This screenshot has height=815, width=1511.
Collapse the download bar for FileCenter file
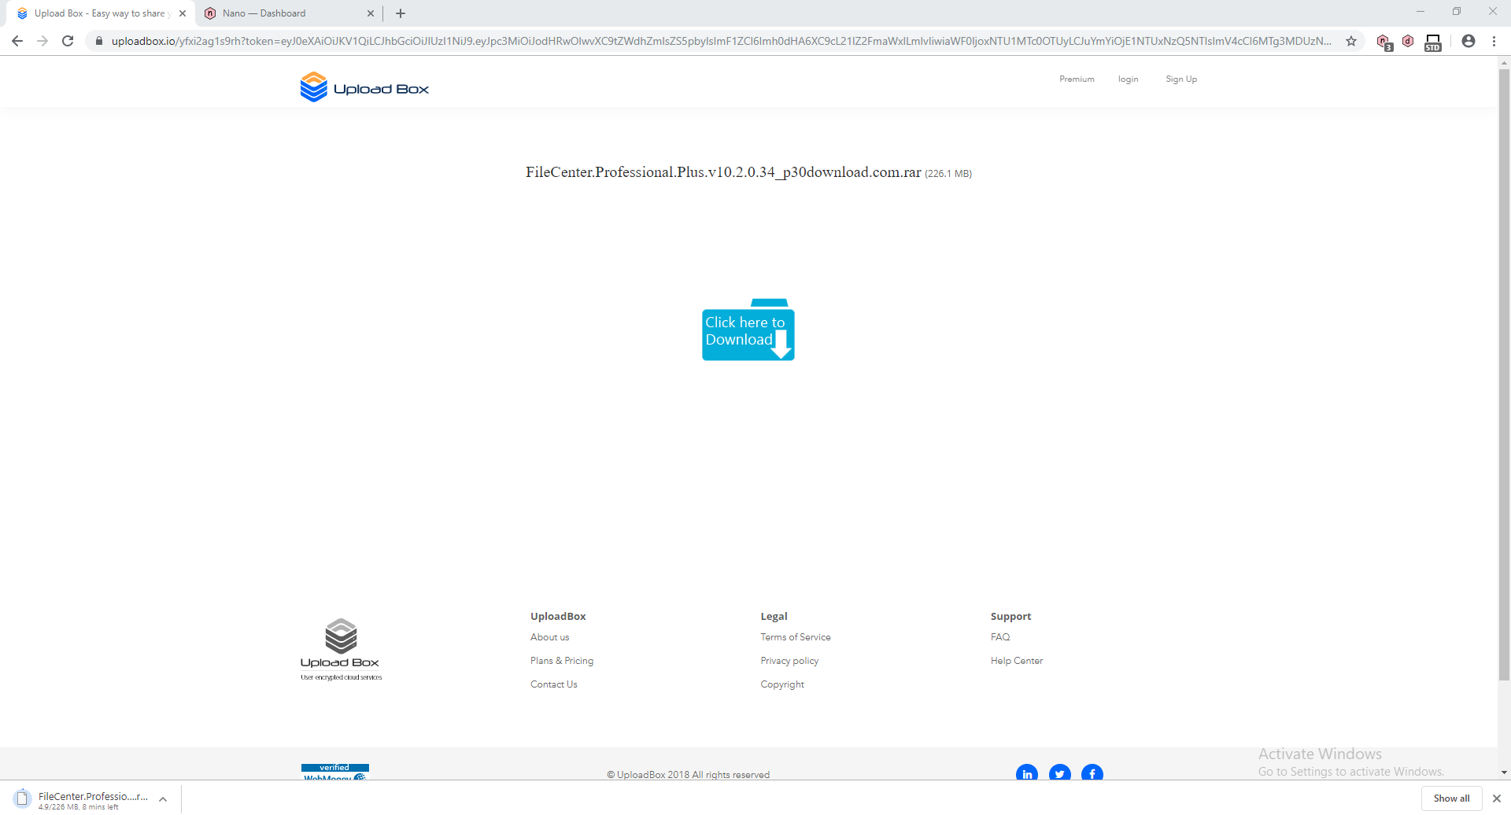[162, 798]
